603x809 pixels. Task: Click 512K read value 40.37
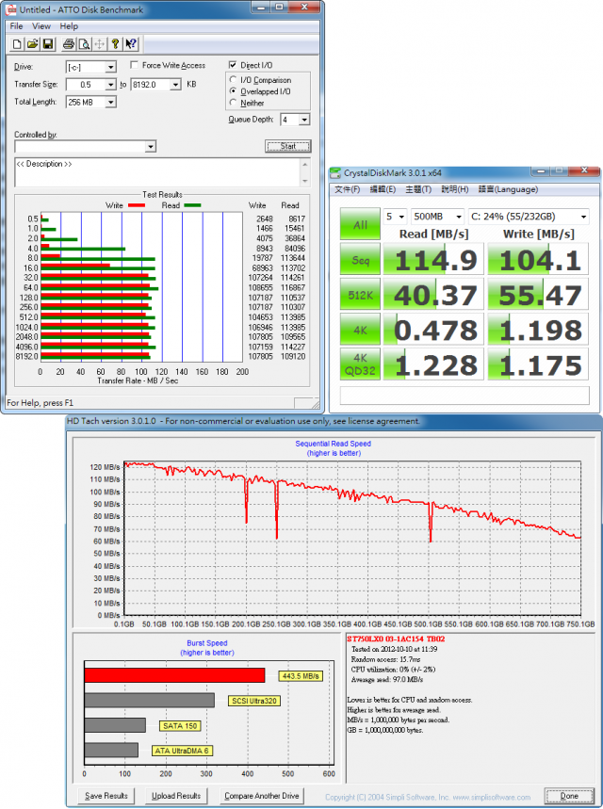(433, 295)
